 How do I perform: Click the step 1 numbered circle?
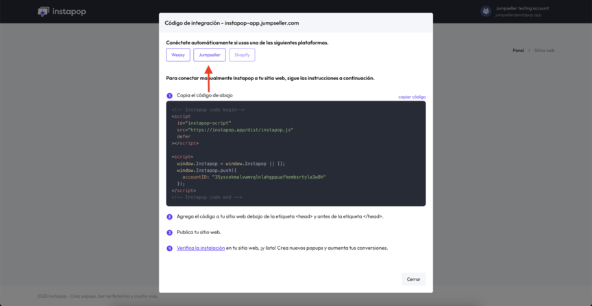coord(169,96)
